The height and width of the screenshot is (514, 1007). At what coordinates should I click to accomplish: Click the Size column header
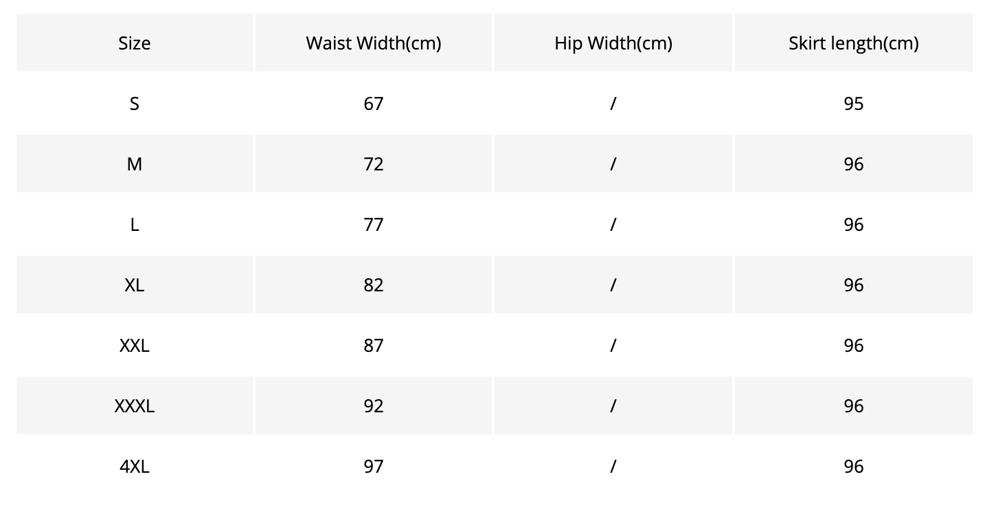[x=135, y=43]
